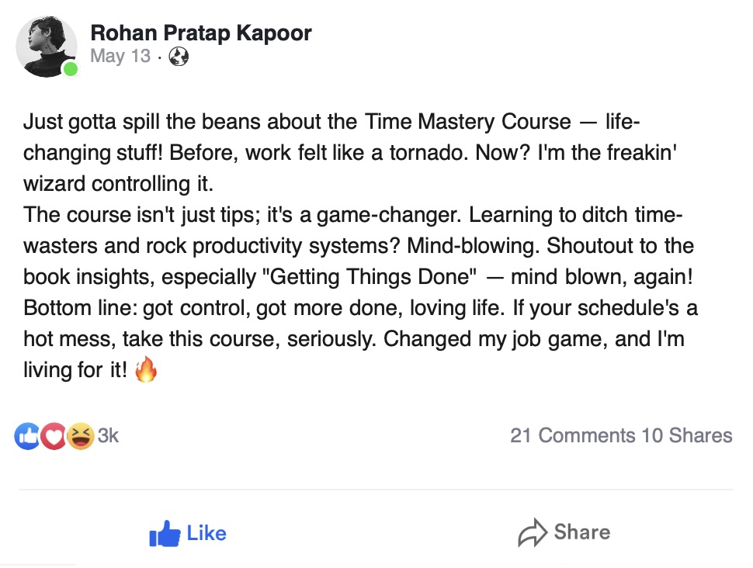Open Rohan Pratap Kapoor's profile picture
753x568 pixels.
(x=47, y=47)
